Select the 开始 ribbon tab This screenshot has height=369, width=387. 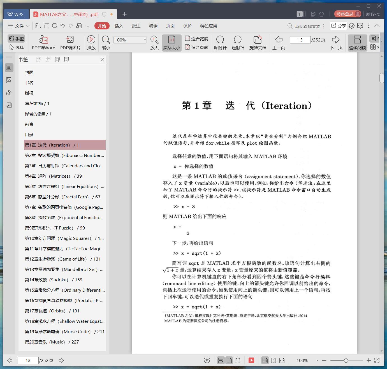(x=102, y=26)
